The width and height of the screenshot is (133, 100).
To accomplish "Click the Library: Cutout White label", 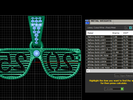I will click(101, 28).
